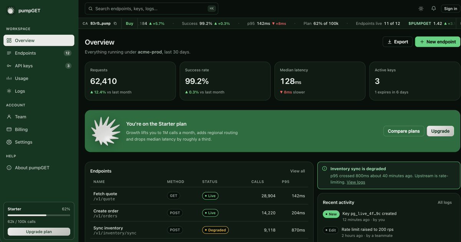Open the Endpoints menu item
461x242 pixels.
[39, 53]
